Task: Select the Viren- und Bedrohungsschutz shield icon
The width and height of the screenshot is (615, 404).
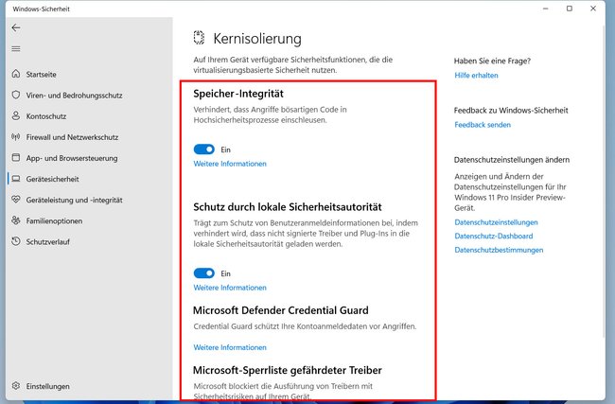Action: [16, 95]
